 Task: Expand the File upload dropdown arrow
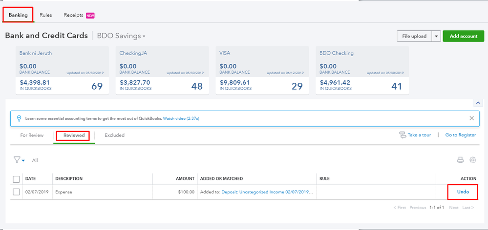(436, 36)
